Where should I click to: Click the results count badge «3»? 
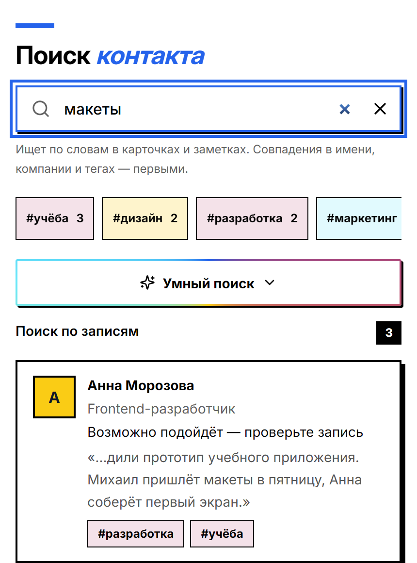pyautogui.click(x=389, y=333)
